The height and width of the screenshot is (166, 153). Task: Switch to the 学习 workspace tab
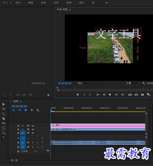(x=6, y=3)
